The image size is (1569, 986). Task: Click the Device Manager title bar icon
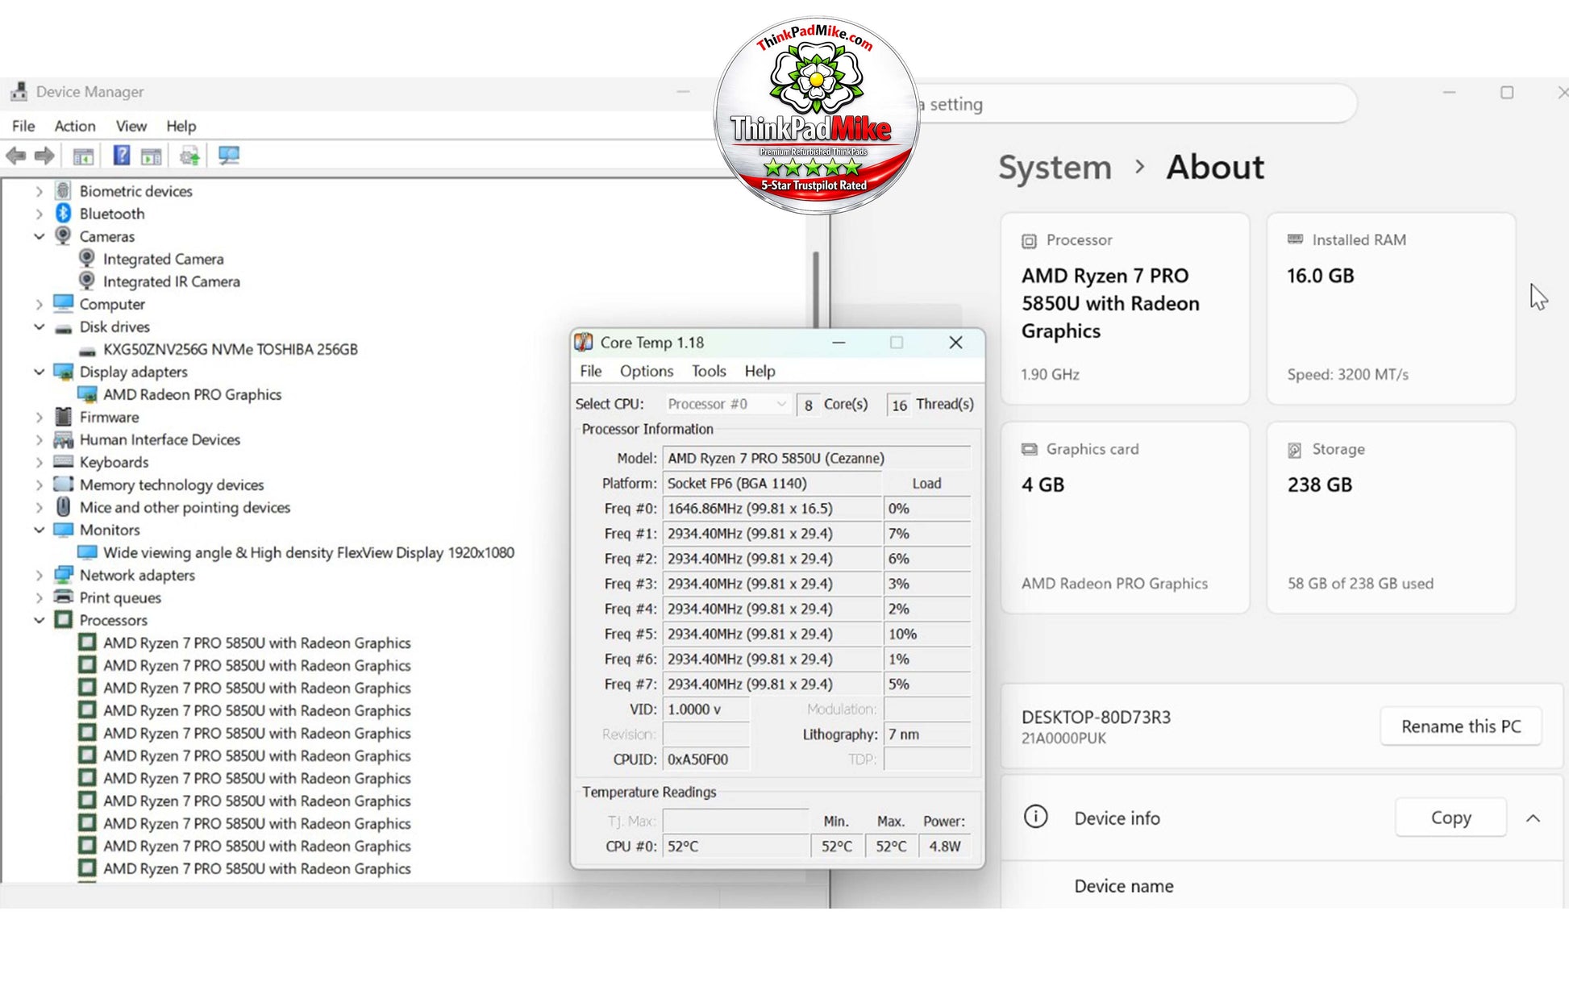pyautogui.click(x=19, y=92)
